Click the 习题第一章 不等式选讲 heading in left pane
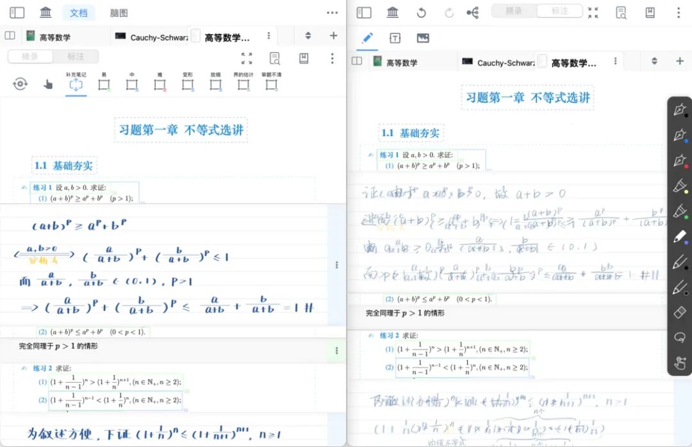The image size is (692, 447). click(x=181, y=130)
